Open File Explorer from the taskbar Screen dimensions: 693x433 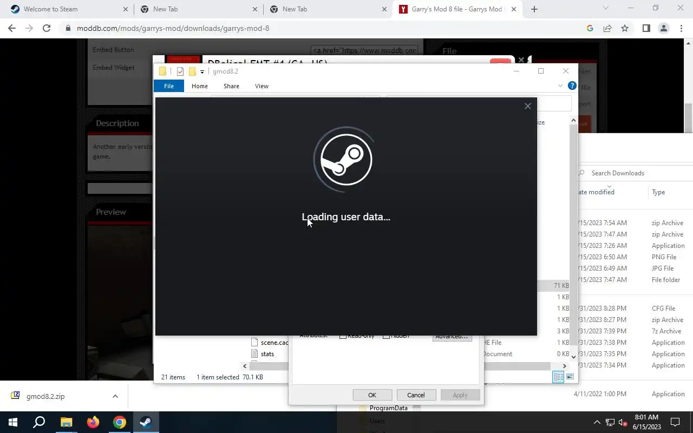tap(66, 422)
